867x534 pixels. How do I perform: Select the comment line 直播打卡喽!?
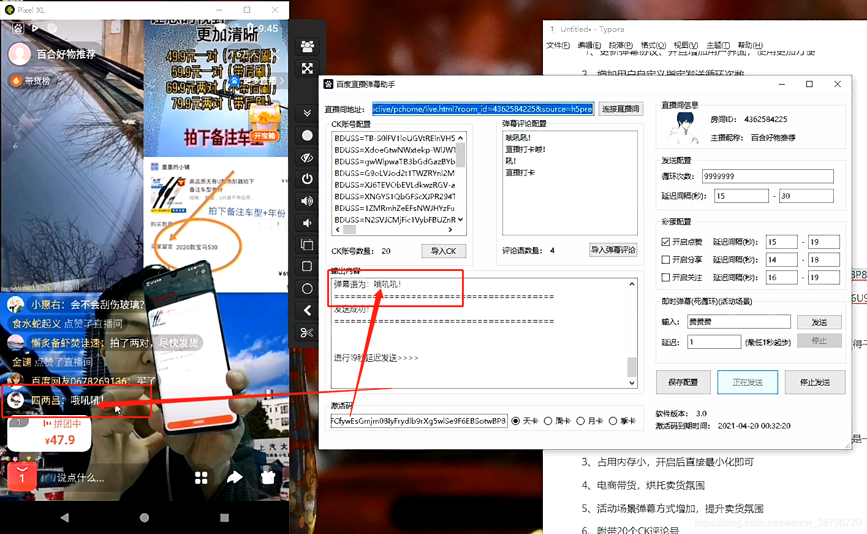[525, 149]
